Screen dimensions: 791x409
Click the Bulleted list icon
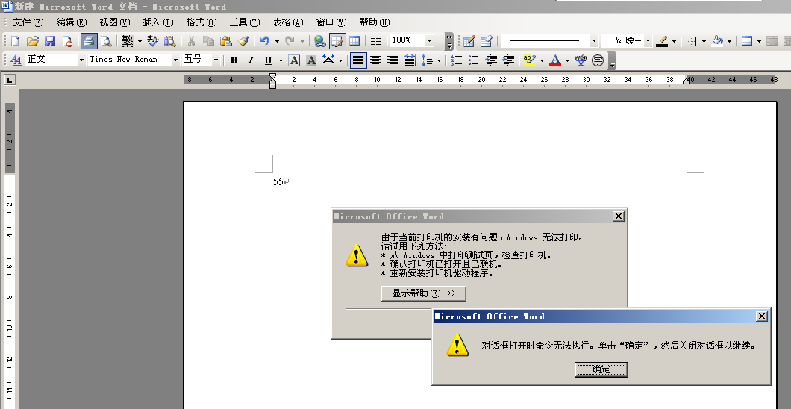click(474, 60)
